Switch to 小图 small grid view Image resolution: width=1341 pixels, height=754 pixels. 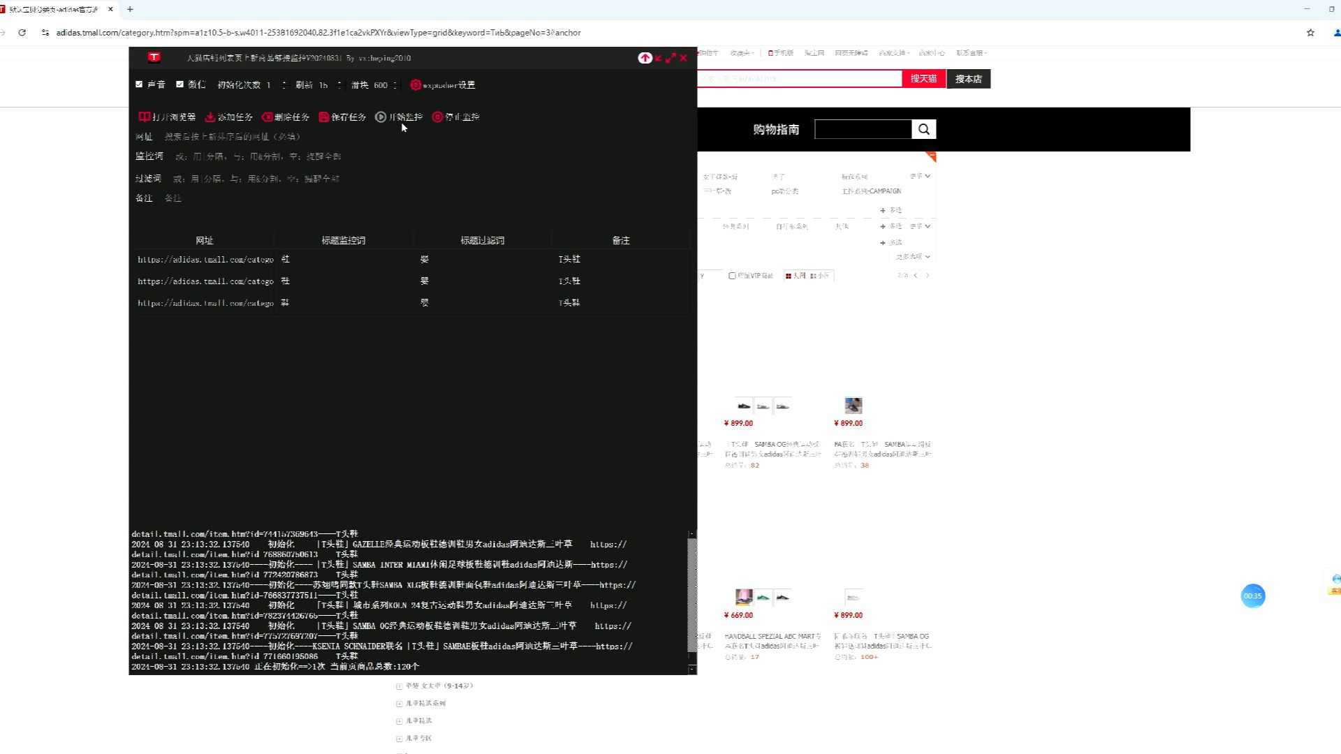[820, 276]
